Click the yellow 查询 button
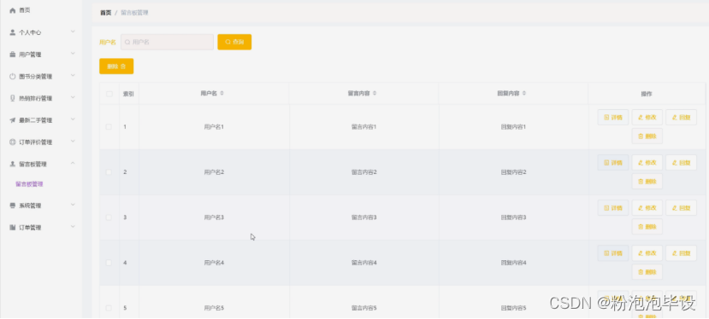 click(234, 42)
